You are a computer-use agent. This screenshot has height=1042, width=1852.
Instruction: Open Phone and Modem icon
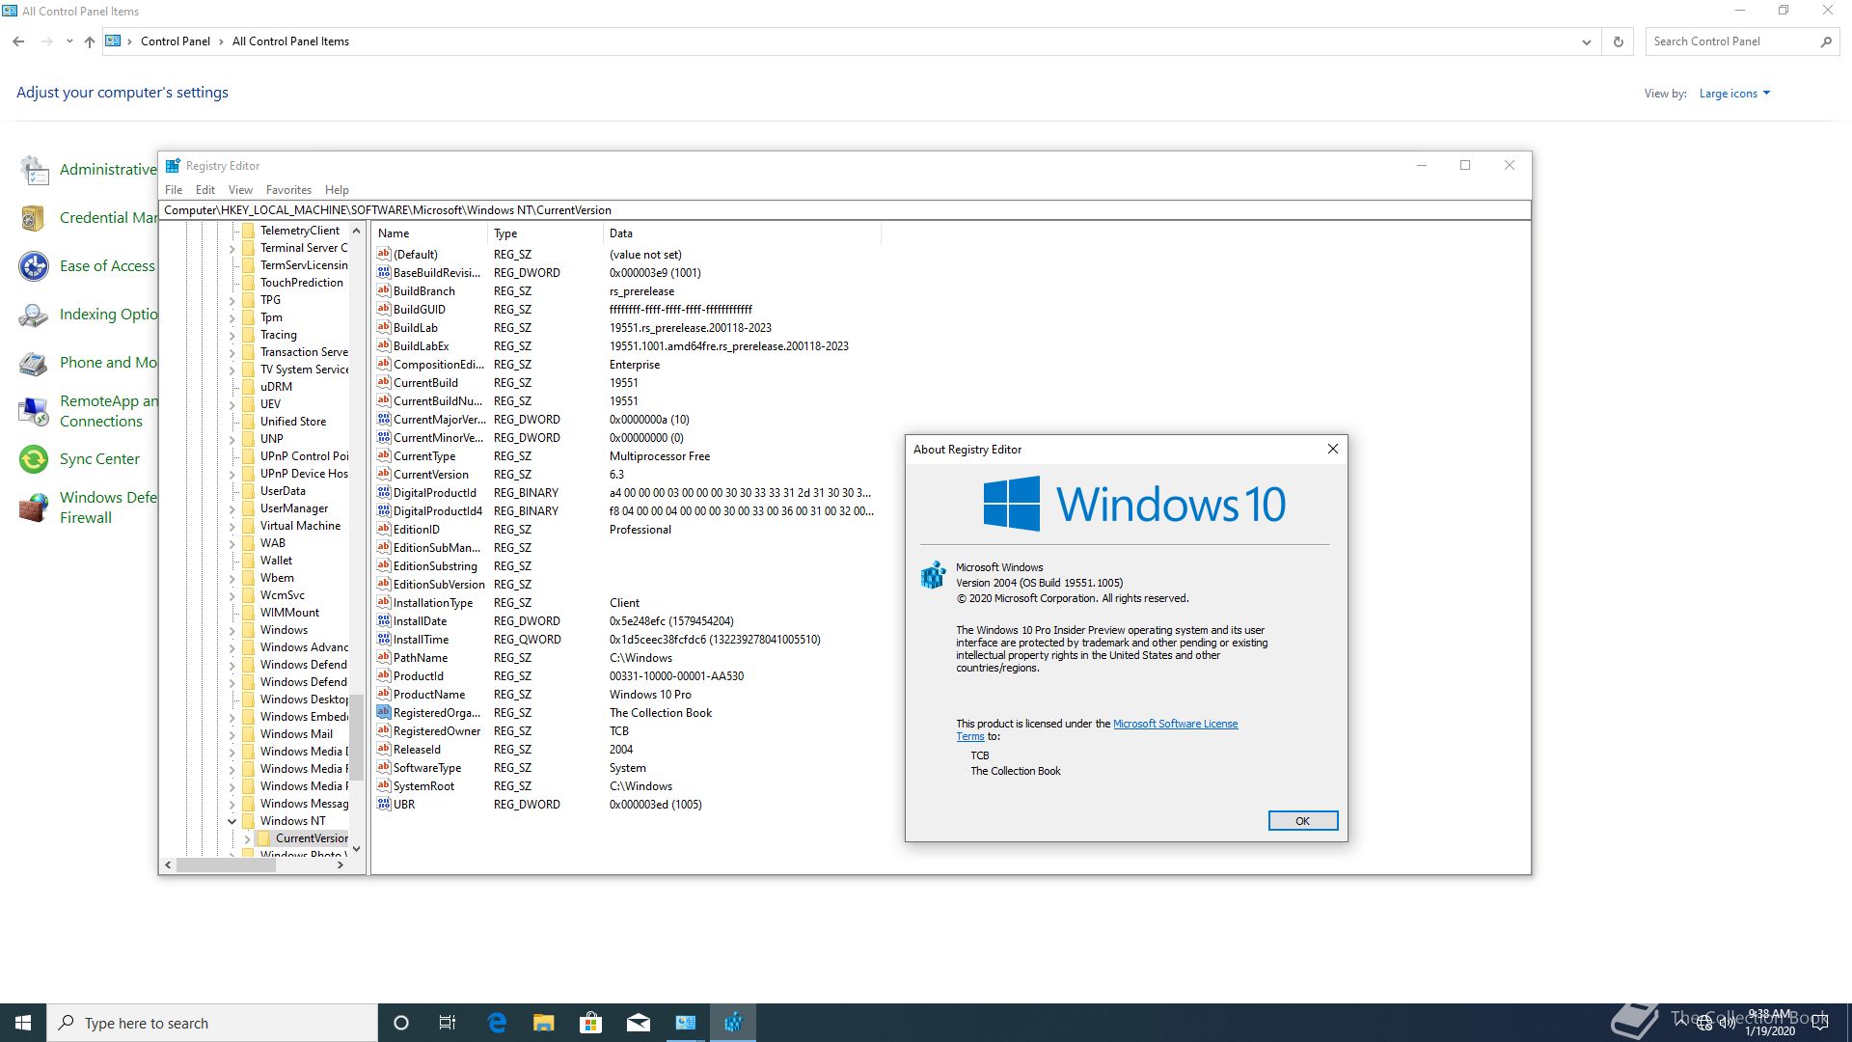35,363
